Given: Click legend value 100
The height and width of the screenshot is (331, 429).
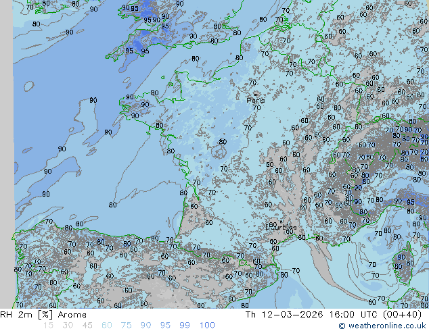Looking at the screenshot, I should [207, 326].
